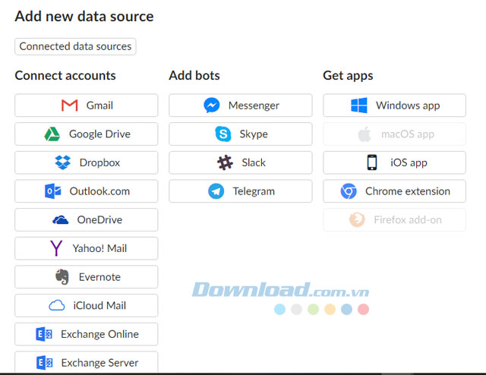Click the Messenger bubble icon
486x375 pixels.
[212, 106]
